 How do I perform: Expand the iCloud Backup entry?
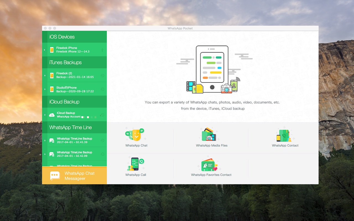point(45,115)
